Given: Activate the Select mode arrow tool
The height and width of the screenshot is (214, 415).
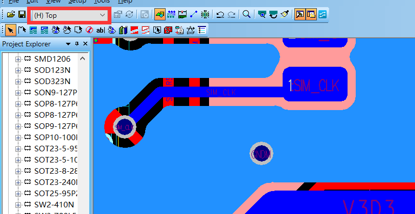Looking at the screenshot, I should pyautogui.click(x=11, y=30).
